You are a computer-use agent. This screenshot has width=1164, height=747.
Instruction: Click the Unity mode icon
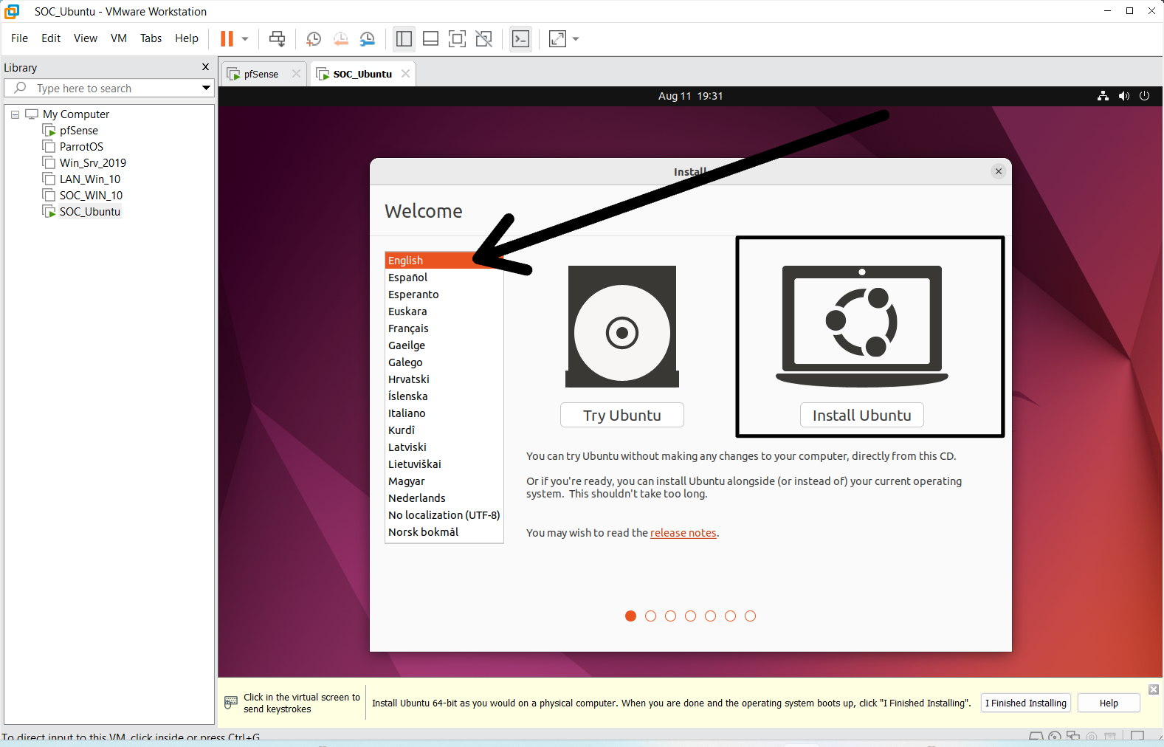click(x=483, y=38)
